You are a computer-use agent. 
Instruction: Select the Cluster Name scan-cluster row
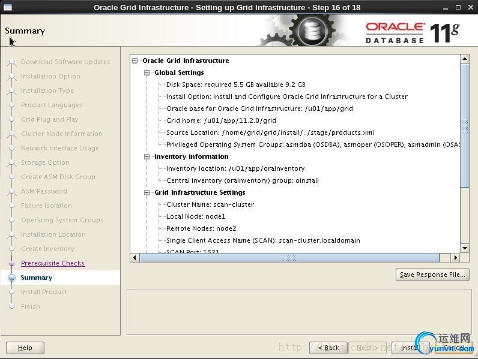click(210, 204)
